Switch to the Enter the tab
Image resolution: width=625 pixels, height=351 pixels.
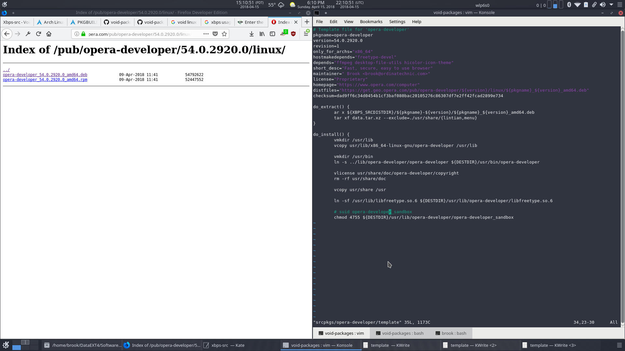point(251,22)
